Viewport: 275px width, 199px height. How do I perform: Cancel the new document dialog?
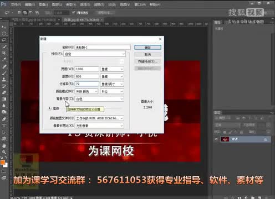(147, 54)
